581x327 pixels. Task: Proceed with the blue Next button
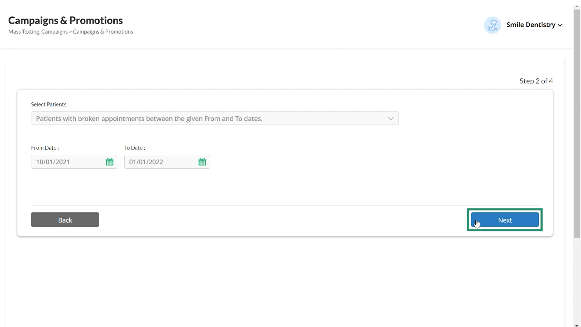(x=505, y=220)
